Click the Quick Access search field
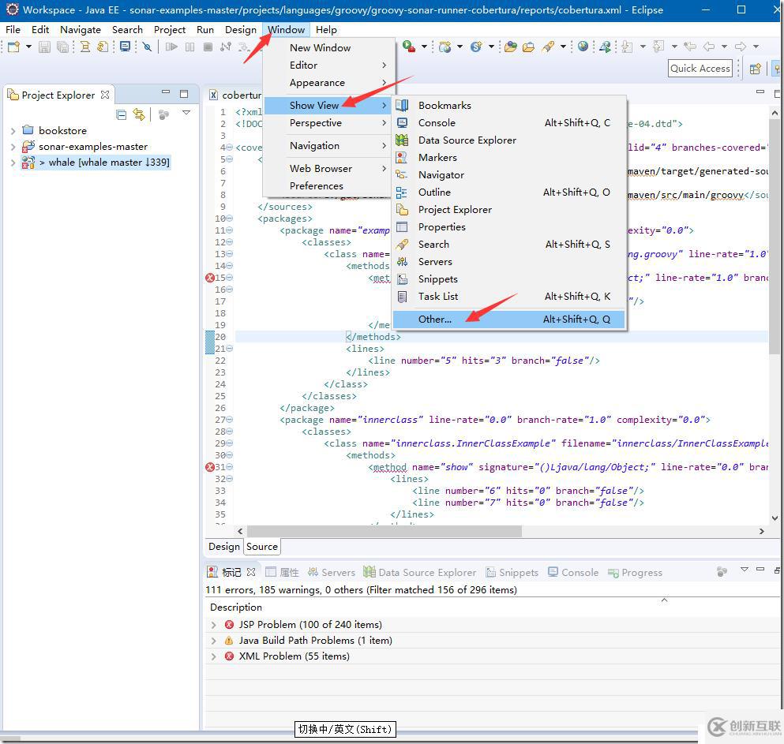784x744 pixels. click(700, 69)
